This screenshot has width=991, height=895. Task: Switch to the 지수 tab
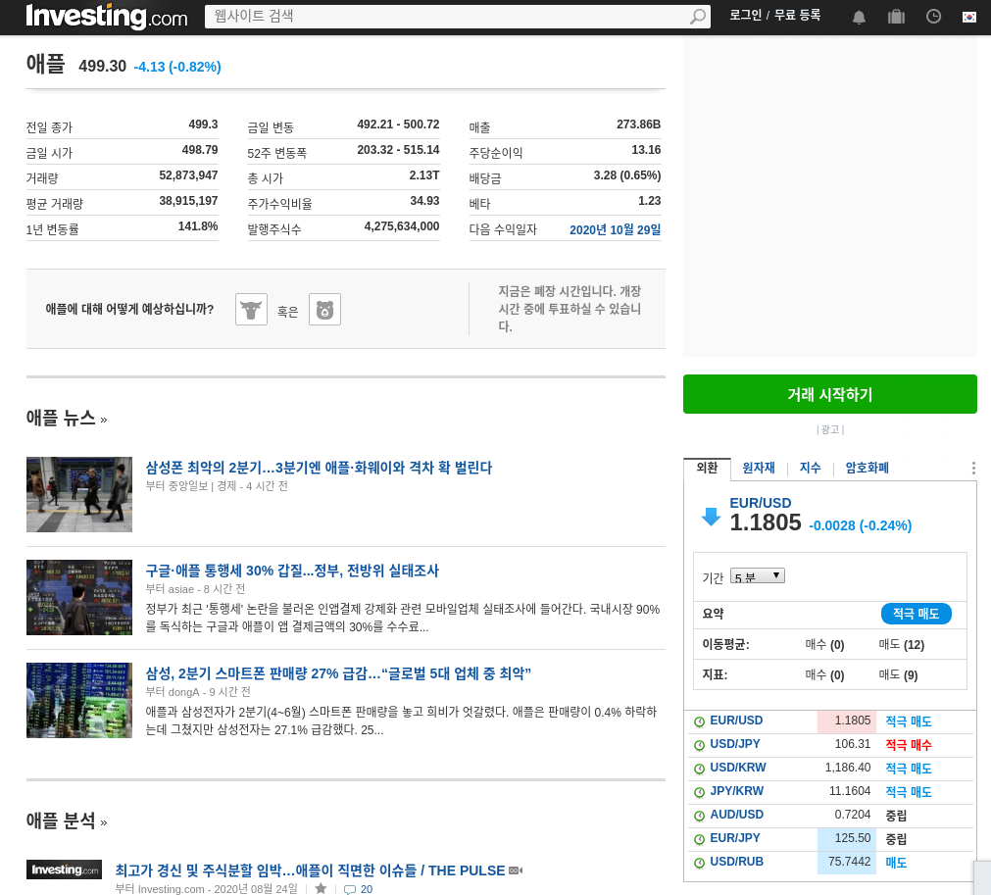point(811,468)
